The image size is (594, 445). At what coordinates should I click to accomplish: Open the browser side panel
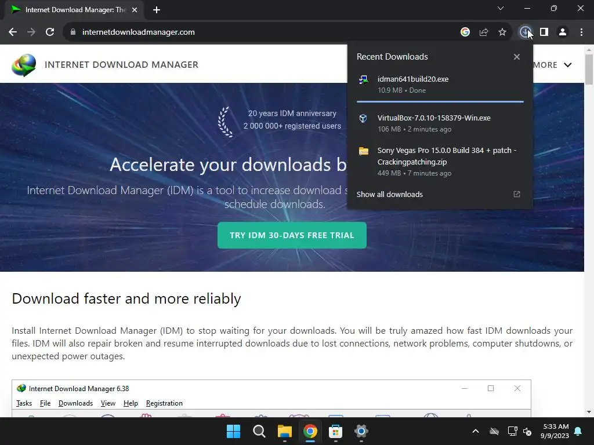(x=544, y=32)
